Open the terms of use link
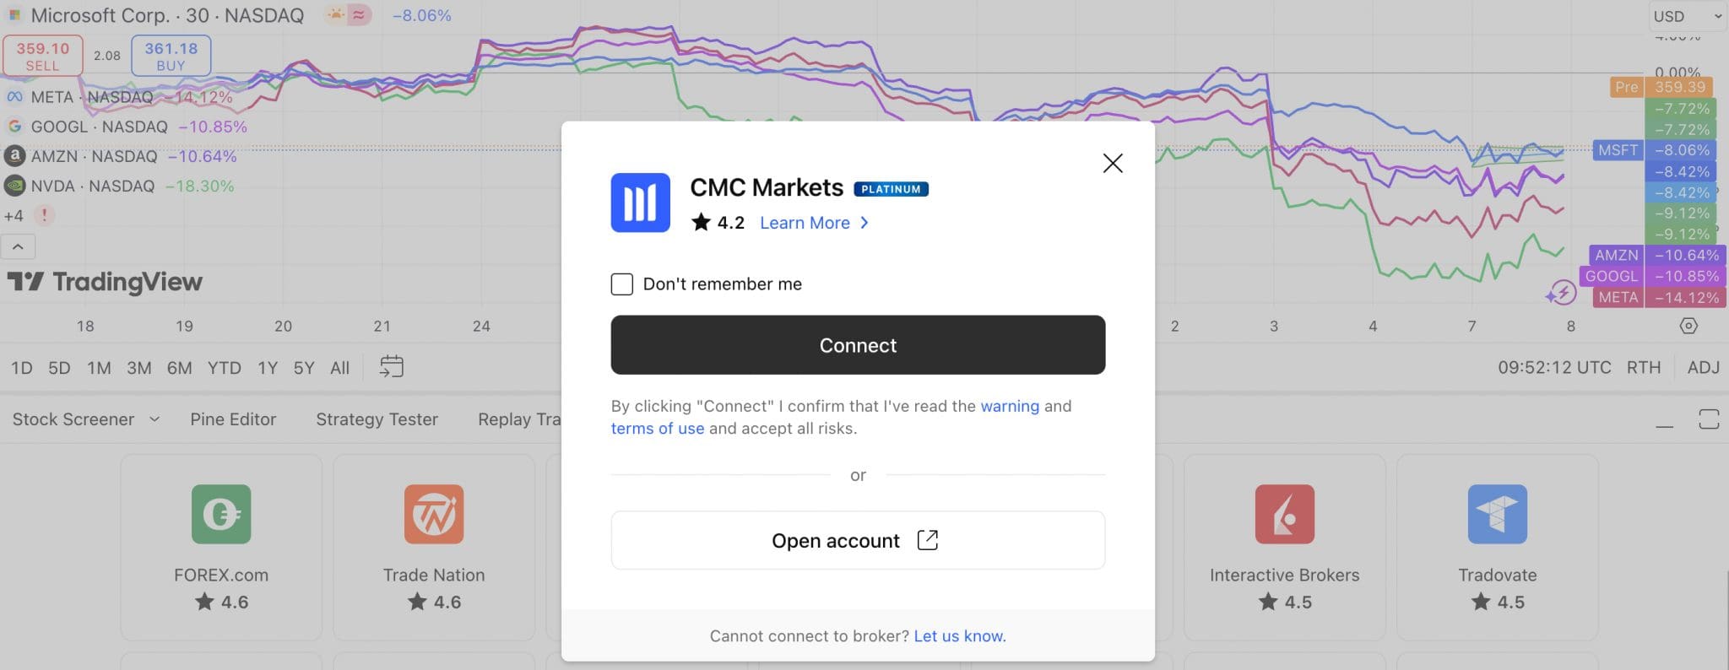Screen dimensions: 1729x670 pos(657,428)
